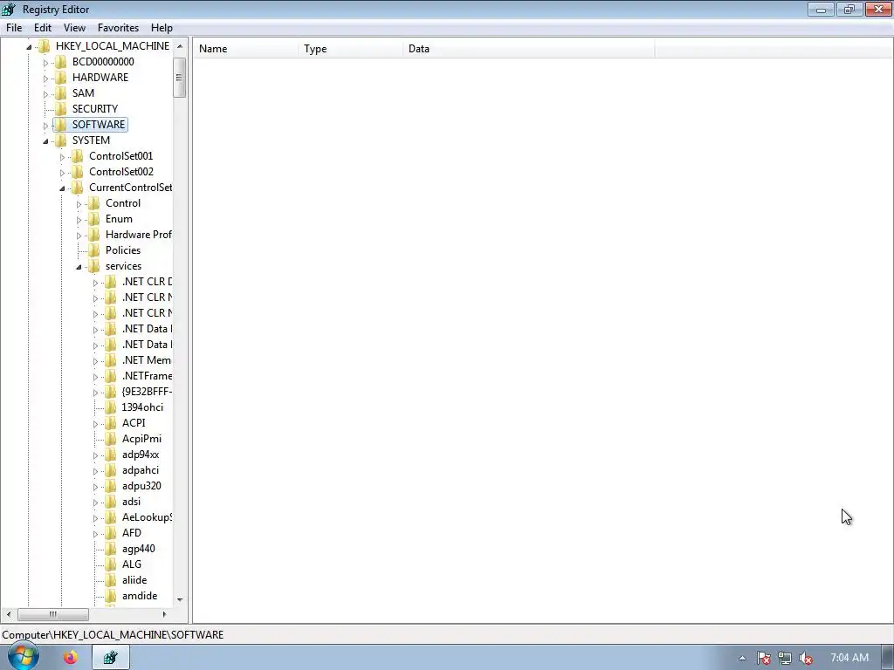Click the Control folder icon
The height and width of the screenshot is (670, 894).
[x=94, y=202]
